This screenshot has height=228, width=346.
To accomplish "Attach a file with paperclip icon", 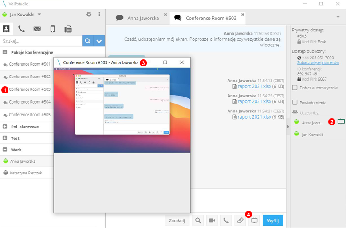I will click(x=240, y=220).
